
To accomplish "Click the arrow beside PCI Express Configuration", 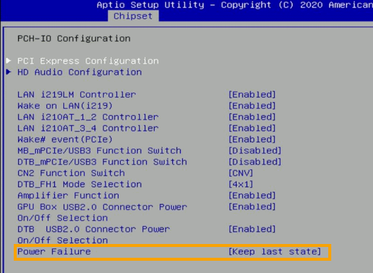I will [x=9, y=61].
